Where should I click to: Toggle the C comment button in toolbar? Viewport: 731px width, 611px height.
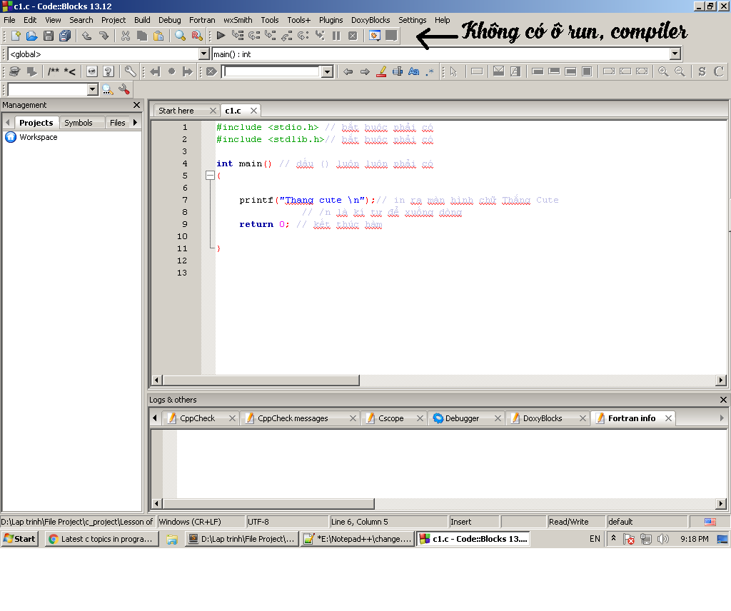(719, 71)
